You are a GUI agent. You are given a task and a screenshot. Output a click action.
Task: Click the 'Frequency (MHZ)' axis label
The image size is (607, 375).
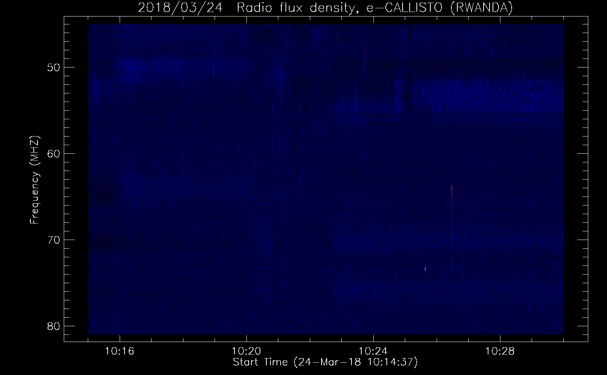(x=35, y=180)
